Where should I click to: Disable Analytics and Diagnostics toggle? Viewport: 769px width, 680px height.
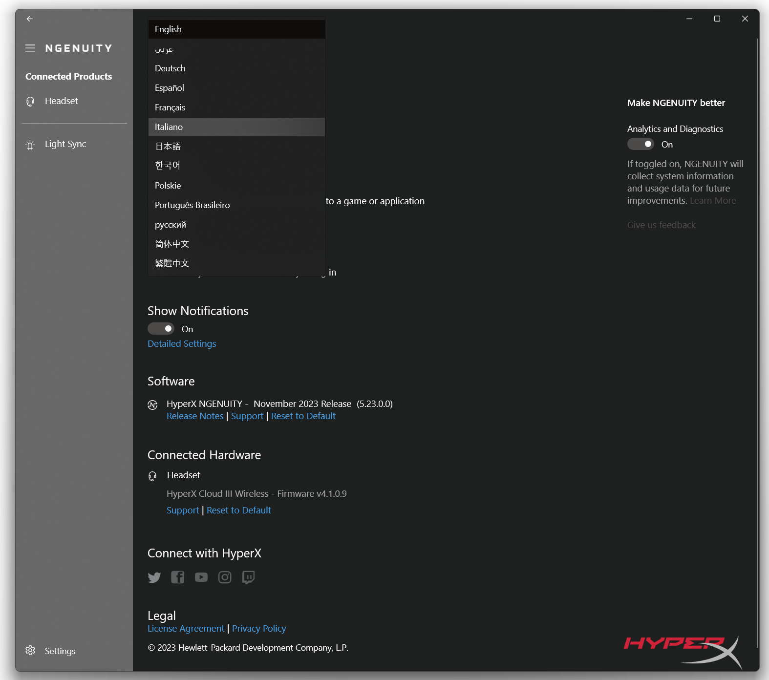pyautogui.click(x=641, y=144)
